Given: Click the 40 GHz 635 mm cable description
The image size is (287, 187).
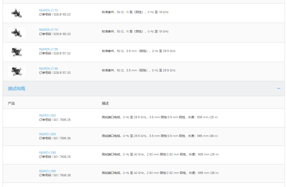Looking at the screenshot, I should [160, 155].
